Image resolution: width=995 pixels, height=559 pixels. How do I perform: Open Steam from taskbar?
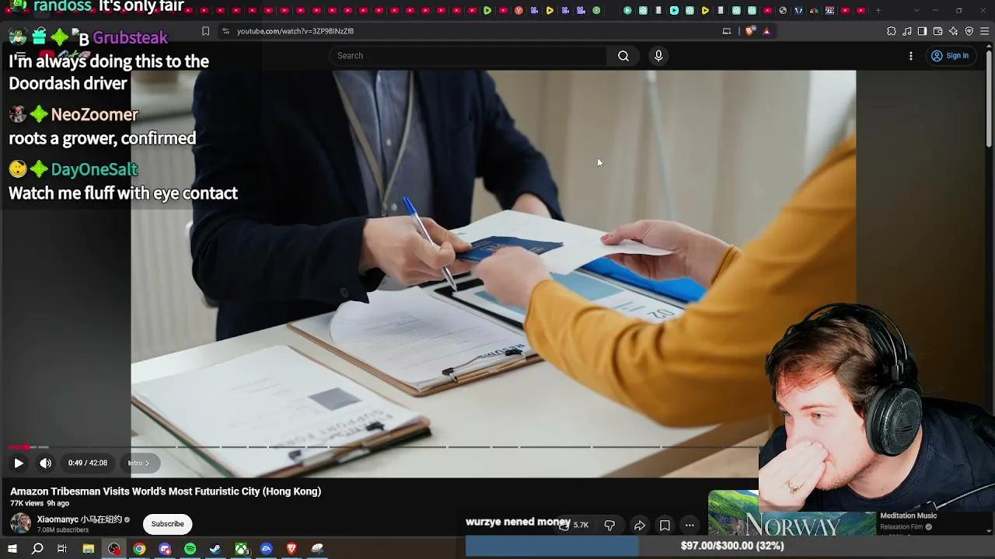click(x=215, y=549)
